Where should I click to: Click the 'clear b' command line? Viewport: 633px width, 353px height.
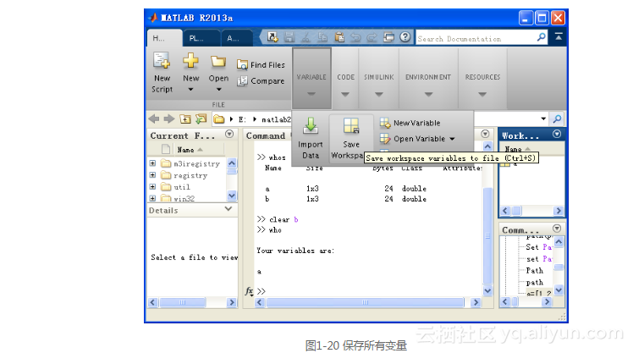[x=278, y=219]
